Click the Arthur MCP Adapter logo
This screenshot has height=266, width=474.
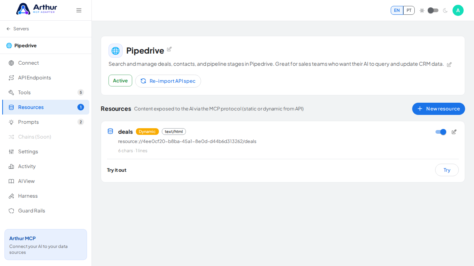pyautogui.click(x=37, y=9)
